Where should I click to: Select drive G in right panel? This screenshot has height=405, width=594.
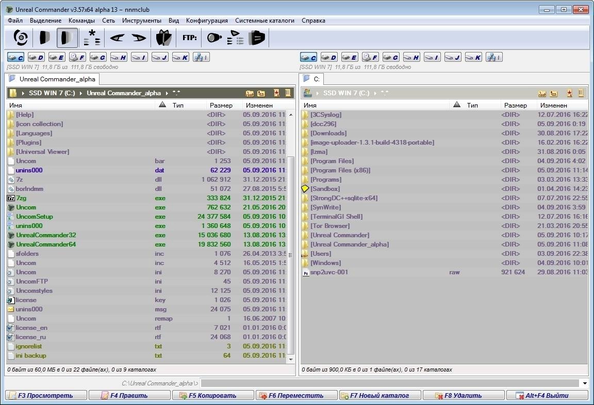391,57
